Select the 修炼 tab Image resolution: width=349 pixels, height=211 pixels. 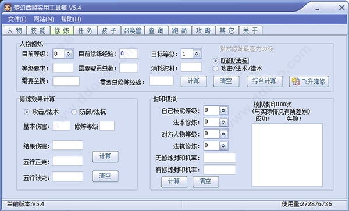pyautogui.click(x=62, y=30)
